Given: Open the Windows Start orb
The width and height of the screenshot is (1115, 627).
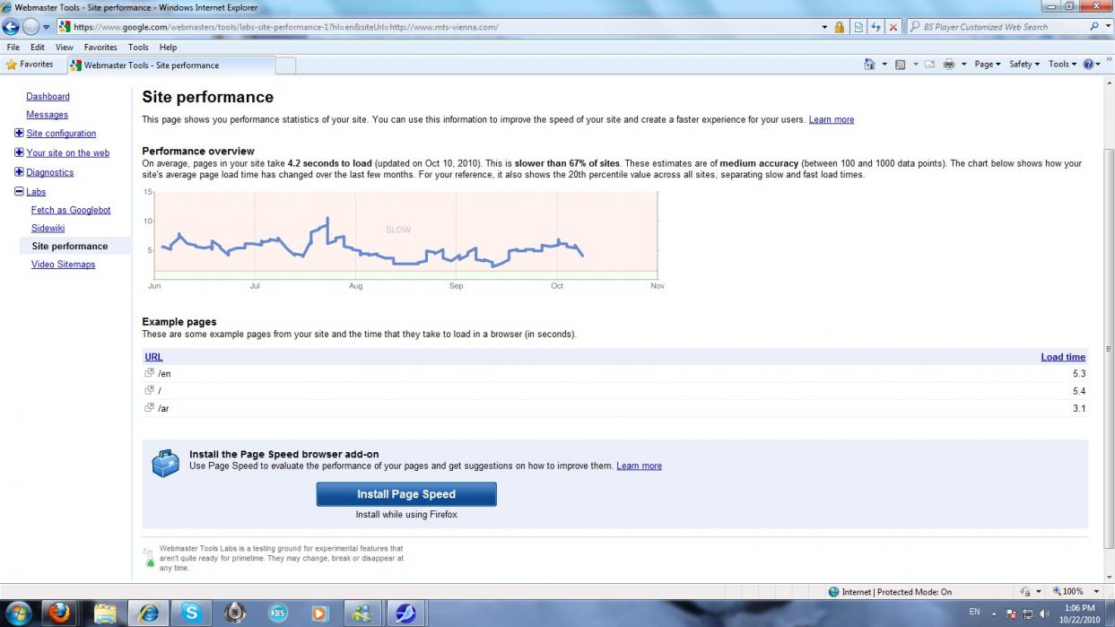Looking at the screenshot, I should pos(17,613).
